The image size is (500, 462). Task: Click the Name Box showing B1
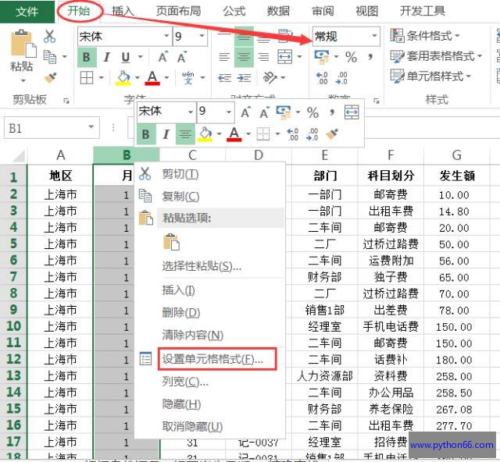pos(43,127)
